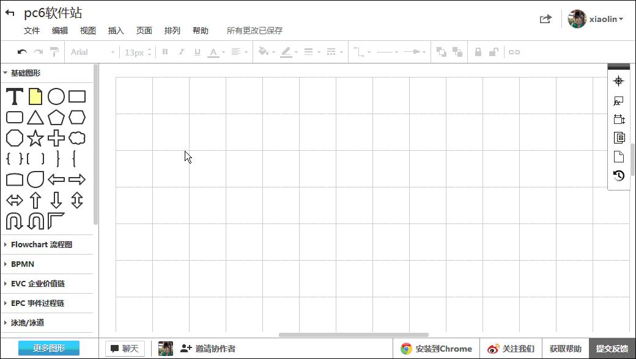The width and height of the screenshot is (636, 359).
Task: Select the vertical double-headed arrow shape
Action: [77, 200]
